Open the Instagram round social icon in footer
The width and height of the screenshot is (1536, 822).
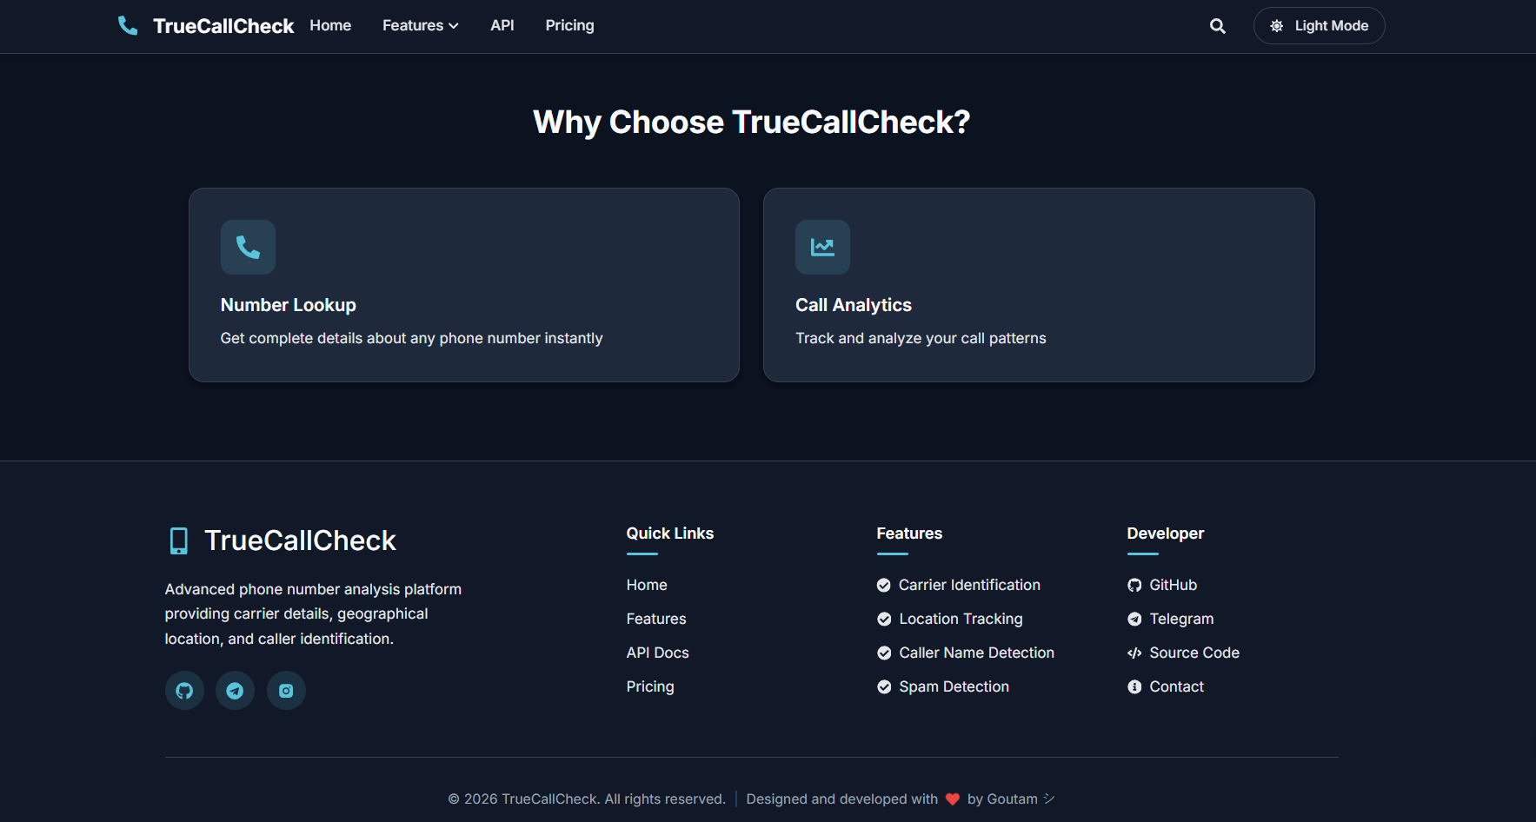point(286,691)
